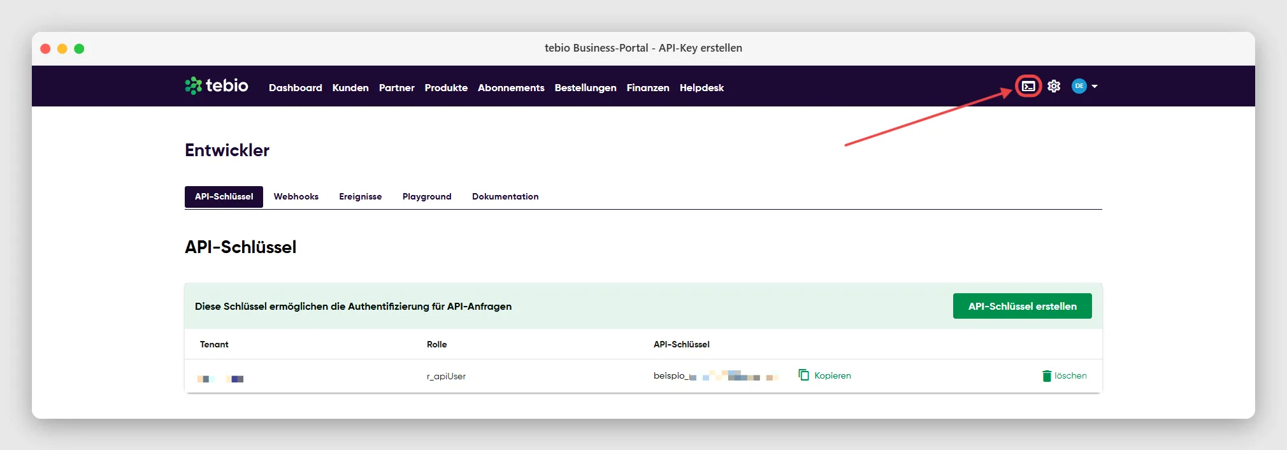1287x450 pixels.
Task: Click the blurred tenant name cell
Action: [x=220, y=379]
